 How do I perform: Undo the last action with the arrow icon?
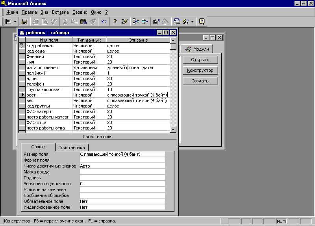pos(104,22)
